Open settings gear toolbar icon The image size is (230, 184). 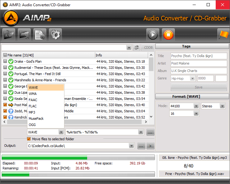click(55, 35)
